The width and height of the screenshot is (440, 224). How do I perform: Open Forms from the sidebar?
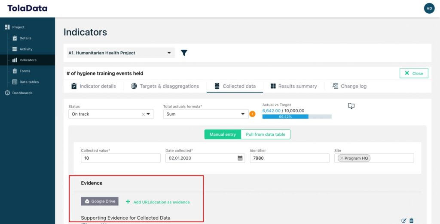pos(24,71)
